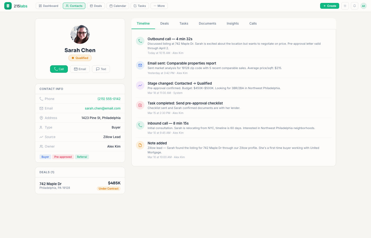Viewport: 371px width, 238px height.
Task: Open the More navigation menu
Action: click(x=159, y=6)
